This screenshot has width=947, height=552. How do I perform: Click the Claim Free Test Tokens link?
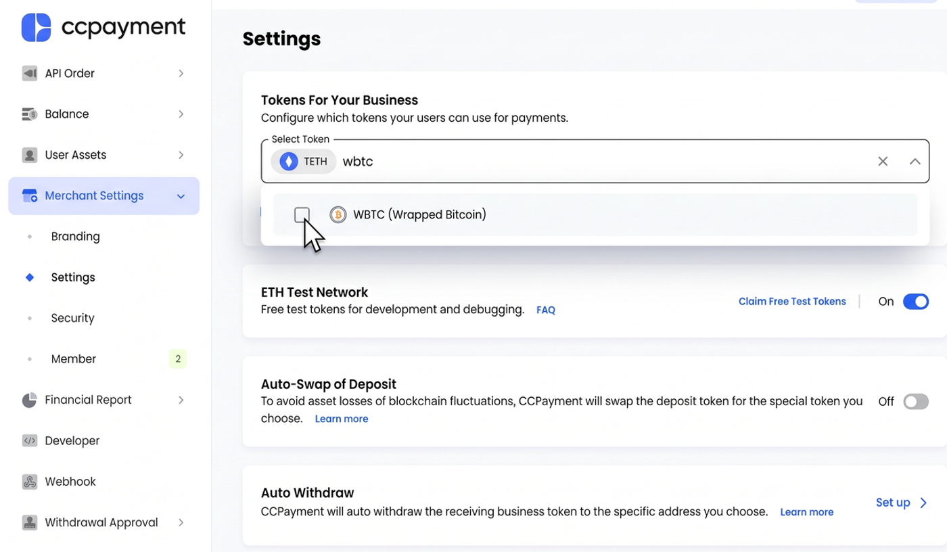pyautogui.click(x=792, y=302)
